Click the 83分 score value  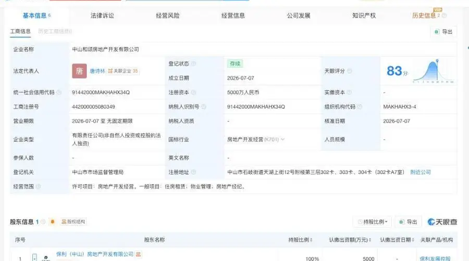click(x=397, y=71)
